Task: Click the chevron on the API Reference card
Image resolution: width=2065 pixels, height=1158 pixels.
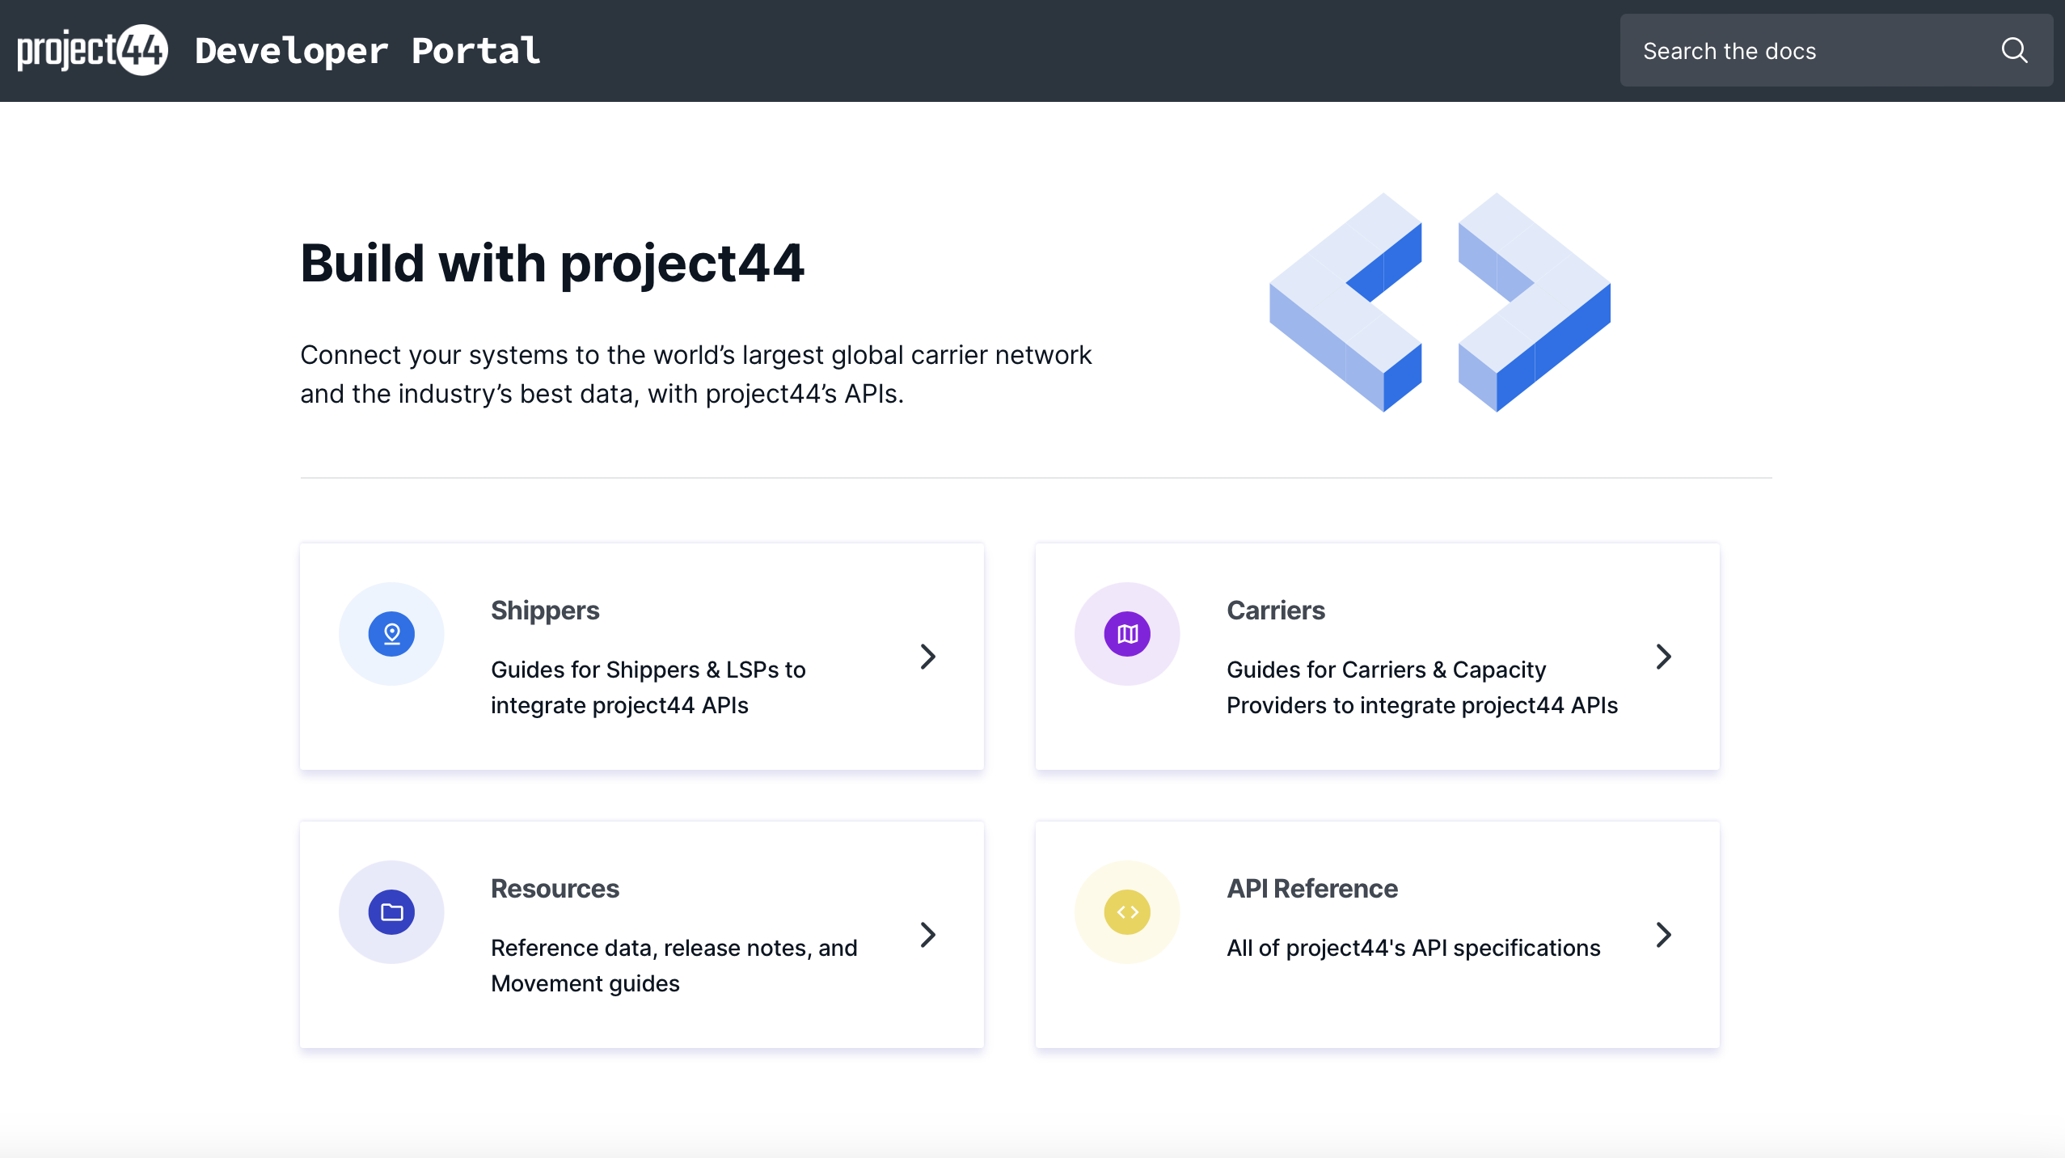Action: point(1663,935)
